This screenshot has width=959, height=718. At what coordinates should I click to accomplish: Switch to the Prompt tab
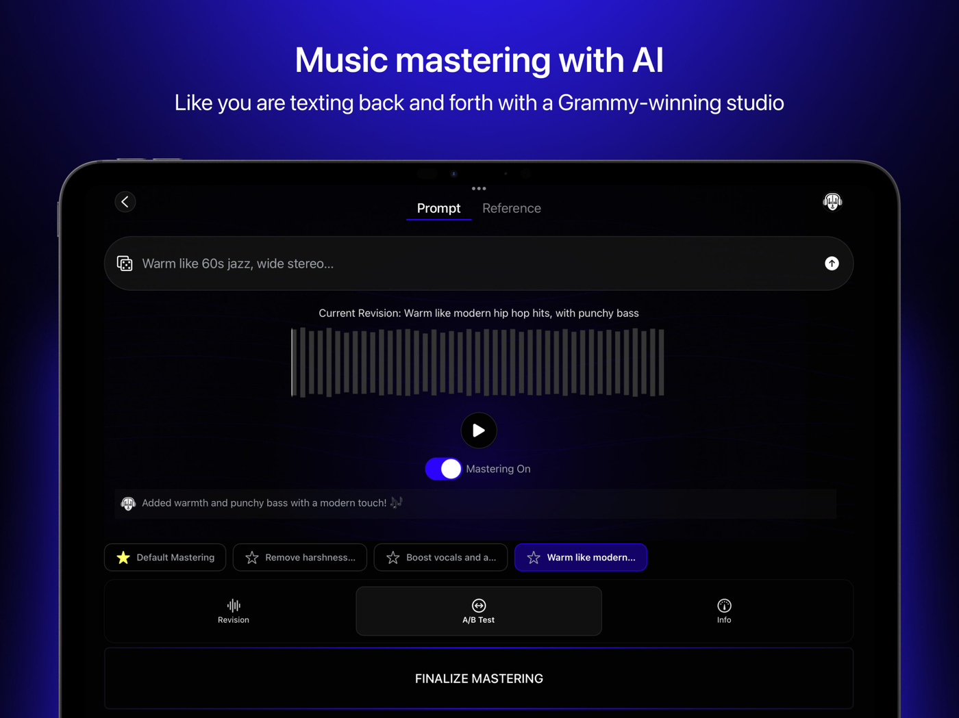point(438,208)
